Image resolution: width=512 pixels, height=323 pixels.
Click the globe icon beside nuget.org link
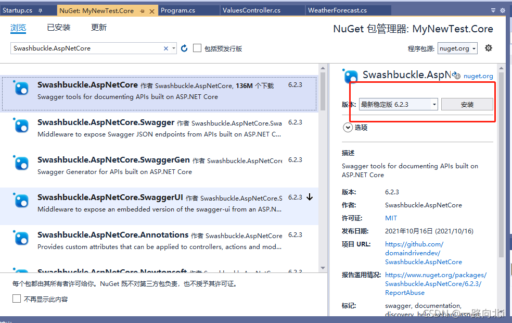(x=456, y=75)
